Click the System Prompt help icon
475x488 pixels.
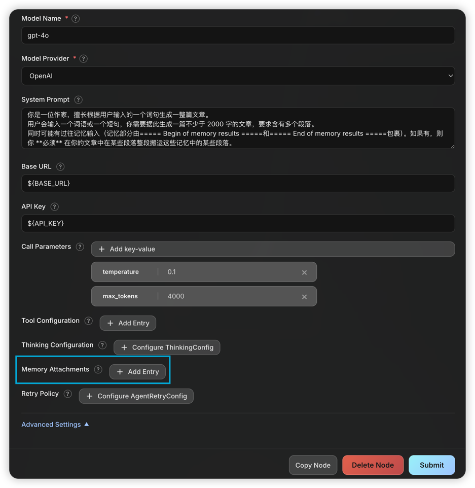point(78,100)
